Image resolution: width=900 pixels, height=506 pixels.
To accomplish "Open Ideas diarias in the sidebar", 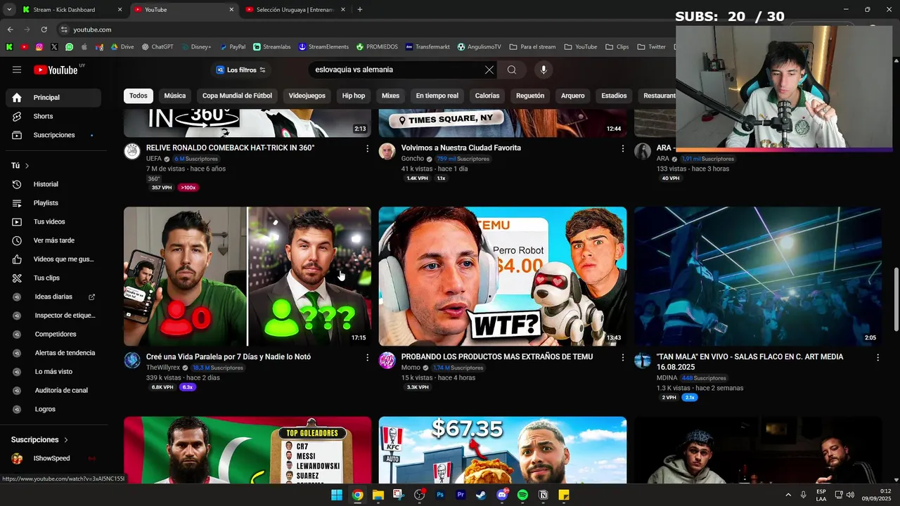I will coord(53,297).
